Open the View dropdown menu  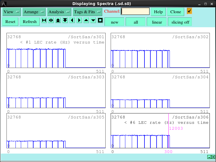[12, 12]
